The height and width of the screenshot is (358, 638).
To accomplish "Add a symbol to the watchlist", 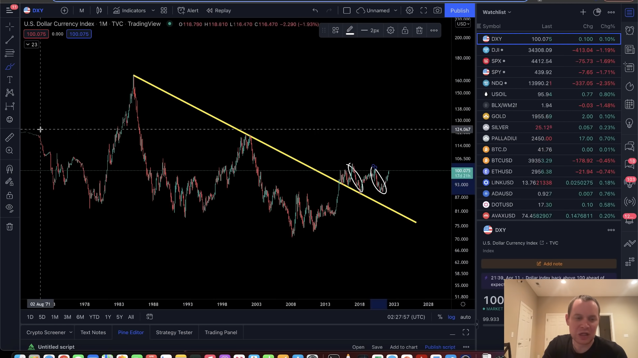I will pos(583,12).
